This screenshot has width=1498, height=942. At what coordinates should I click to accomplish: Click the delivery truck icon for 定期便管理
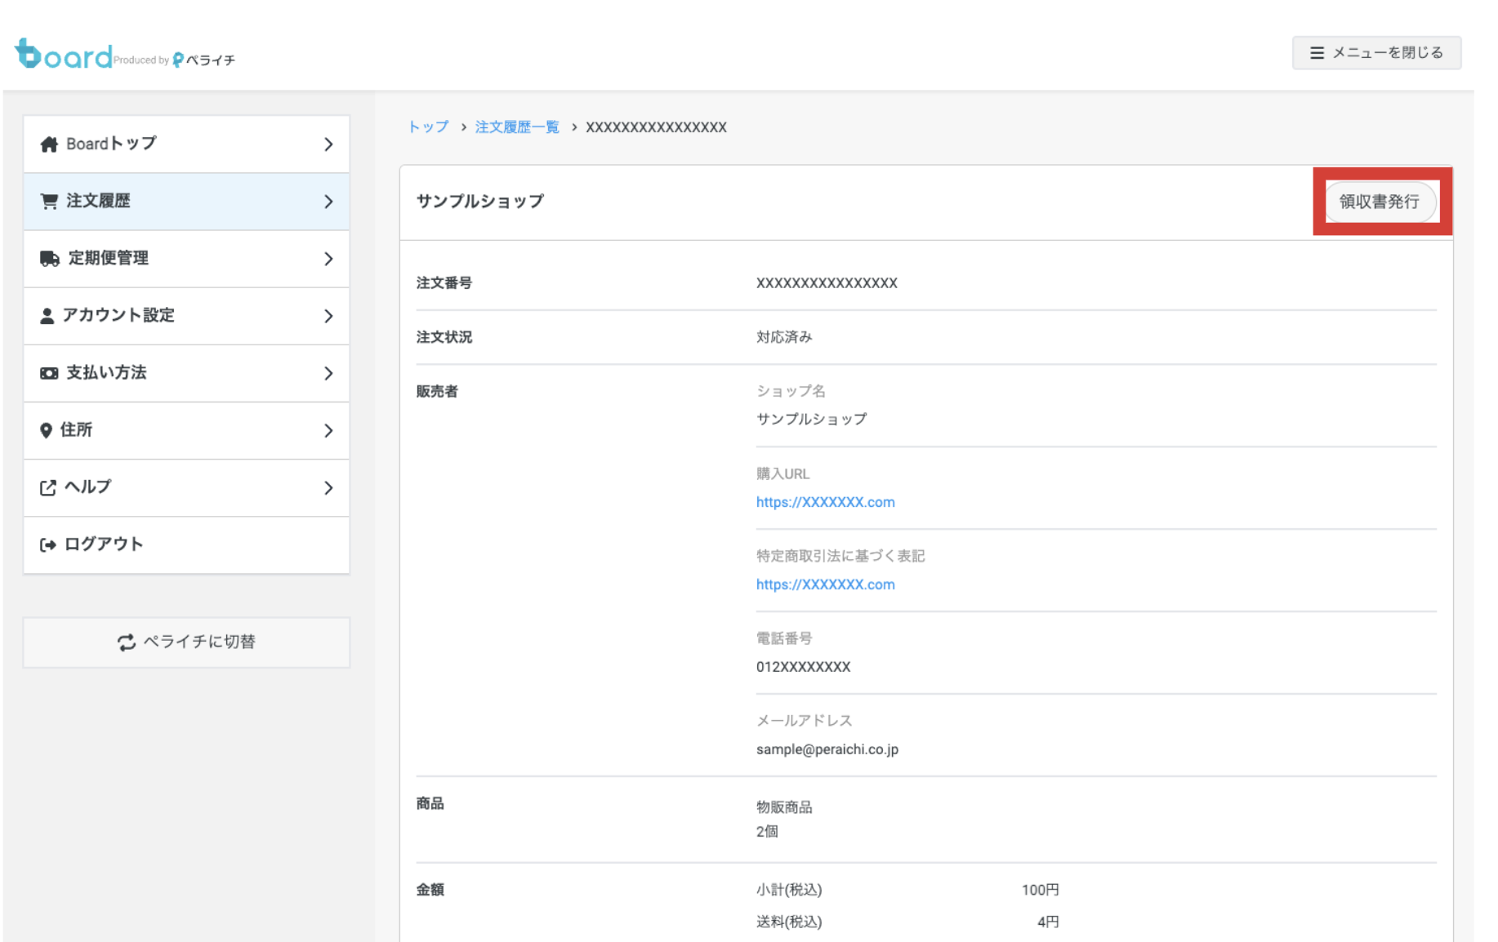(50, 259)
